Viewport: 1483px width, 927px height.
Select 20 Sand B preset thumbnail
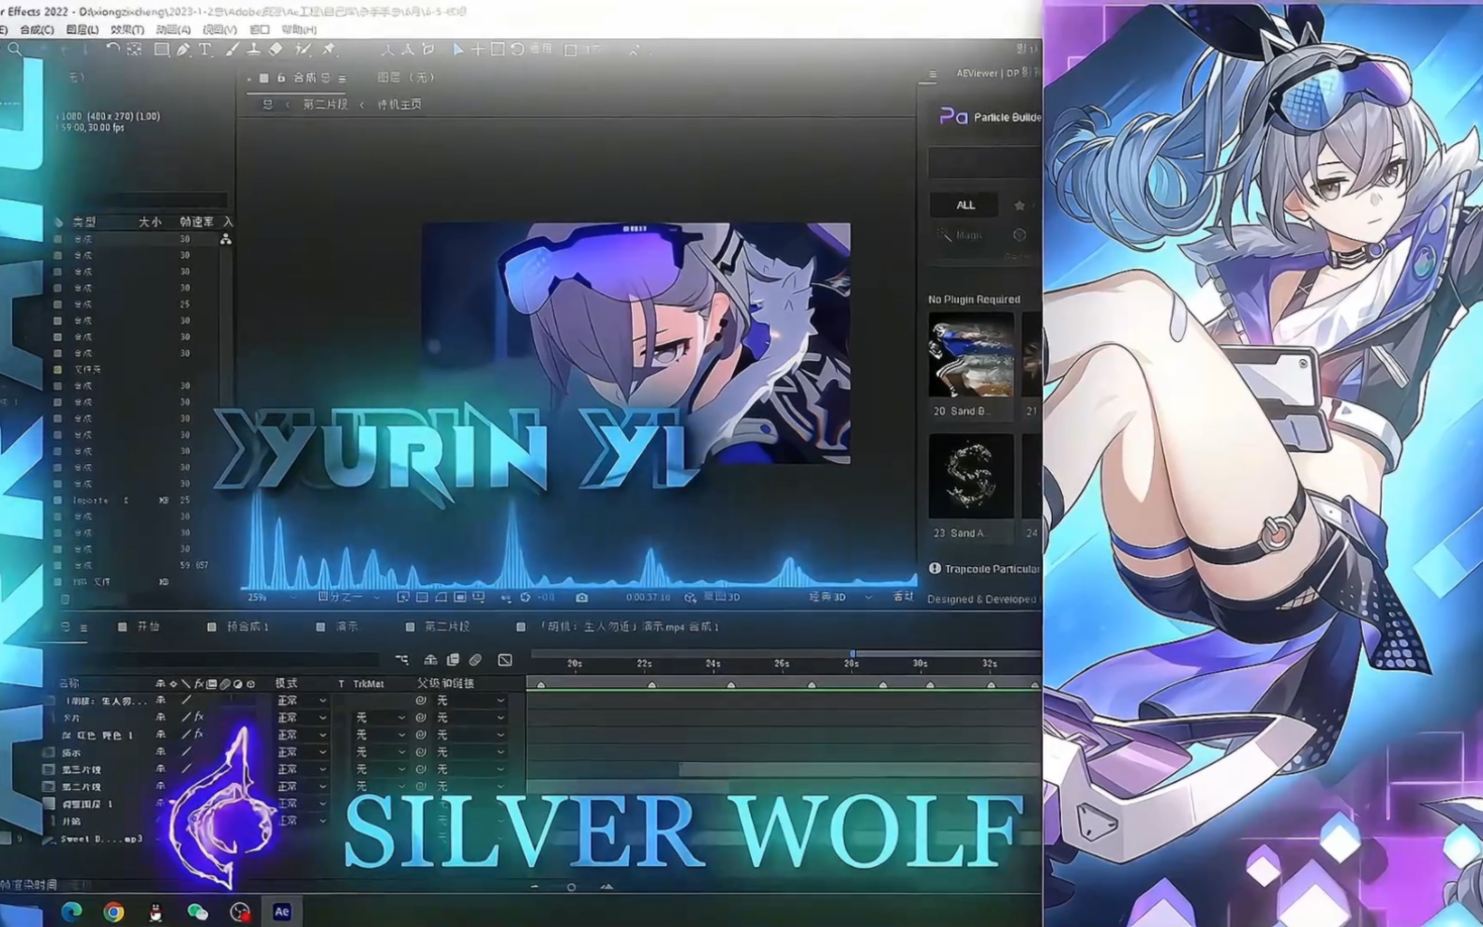[x=971, y=354]
